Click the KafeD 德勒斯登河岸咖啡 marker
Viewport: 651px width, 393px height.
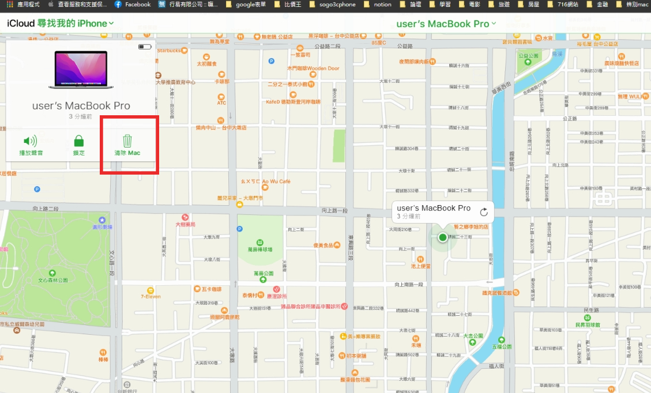(293, 95)
